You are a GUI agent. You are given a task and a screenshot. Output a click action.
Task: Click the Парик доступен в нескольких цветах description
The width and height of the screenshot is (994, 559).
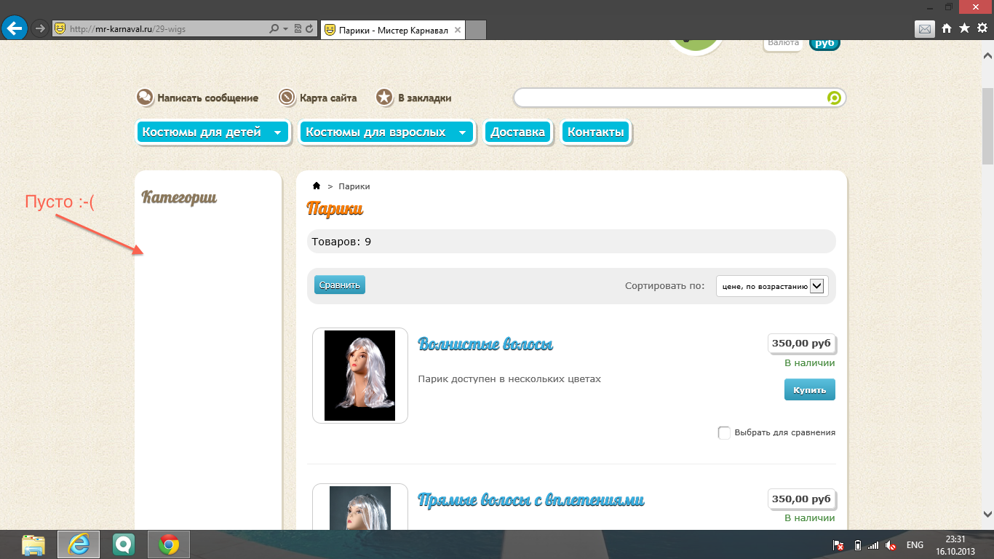click(x=509, y=379)
